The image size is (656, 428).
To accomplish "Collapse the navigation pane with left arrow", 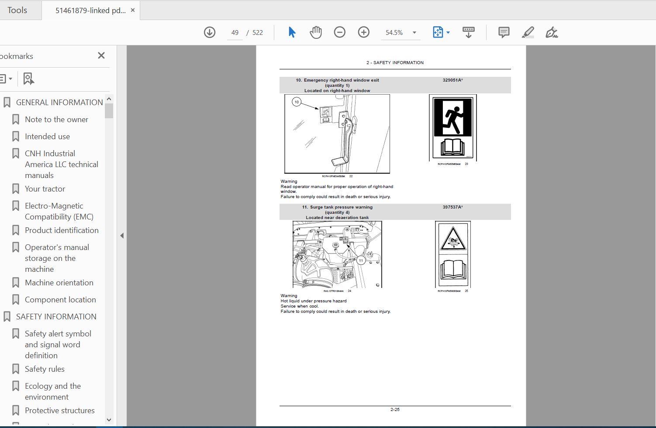I will click(x=122, y=236).
